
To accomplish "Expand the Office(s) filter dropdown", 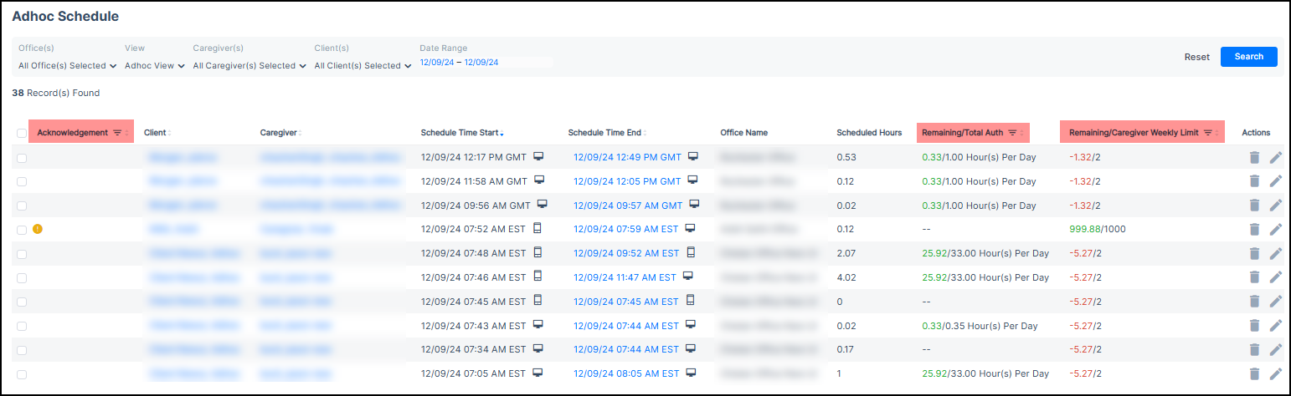I will pos(67,66).
